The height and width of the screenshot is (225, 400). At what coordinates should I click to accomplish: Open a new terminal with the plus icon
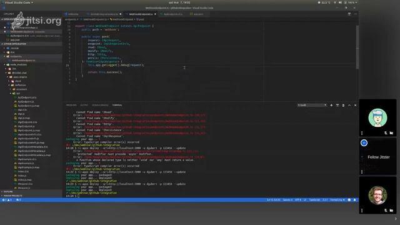tap(331, 106)
